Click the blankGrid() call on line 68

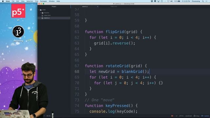pos(134,71)
